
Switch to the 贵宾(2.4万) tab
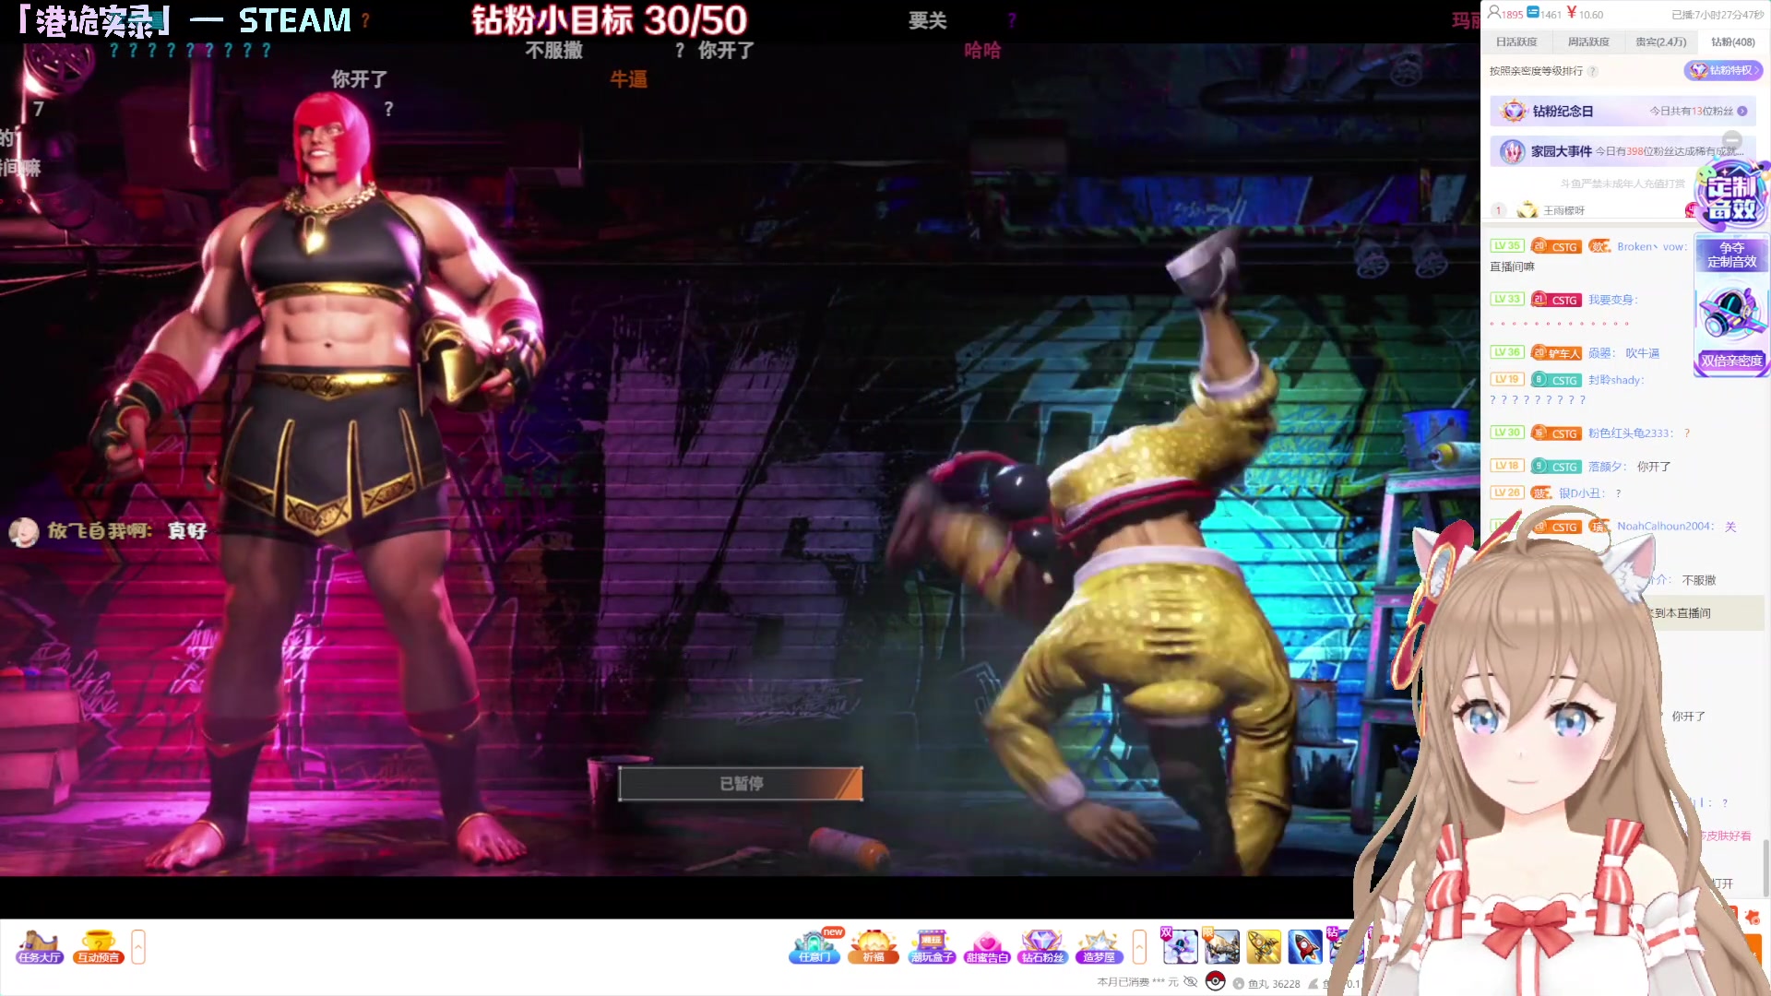(1660, 41)
